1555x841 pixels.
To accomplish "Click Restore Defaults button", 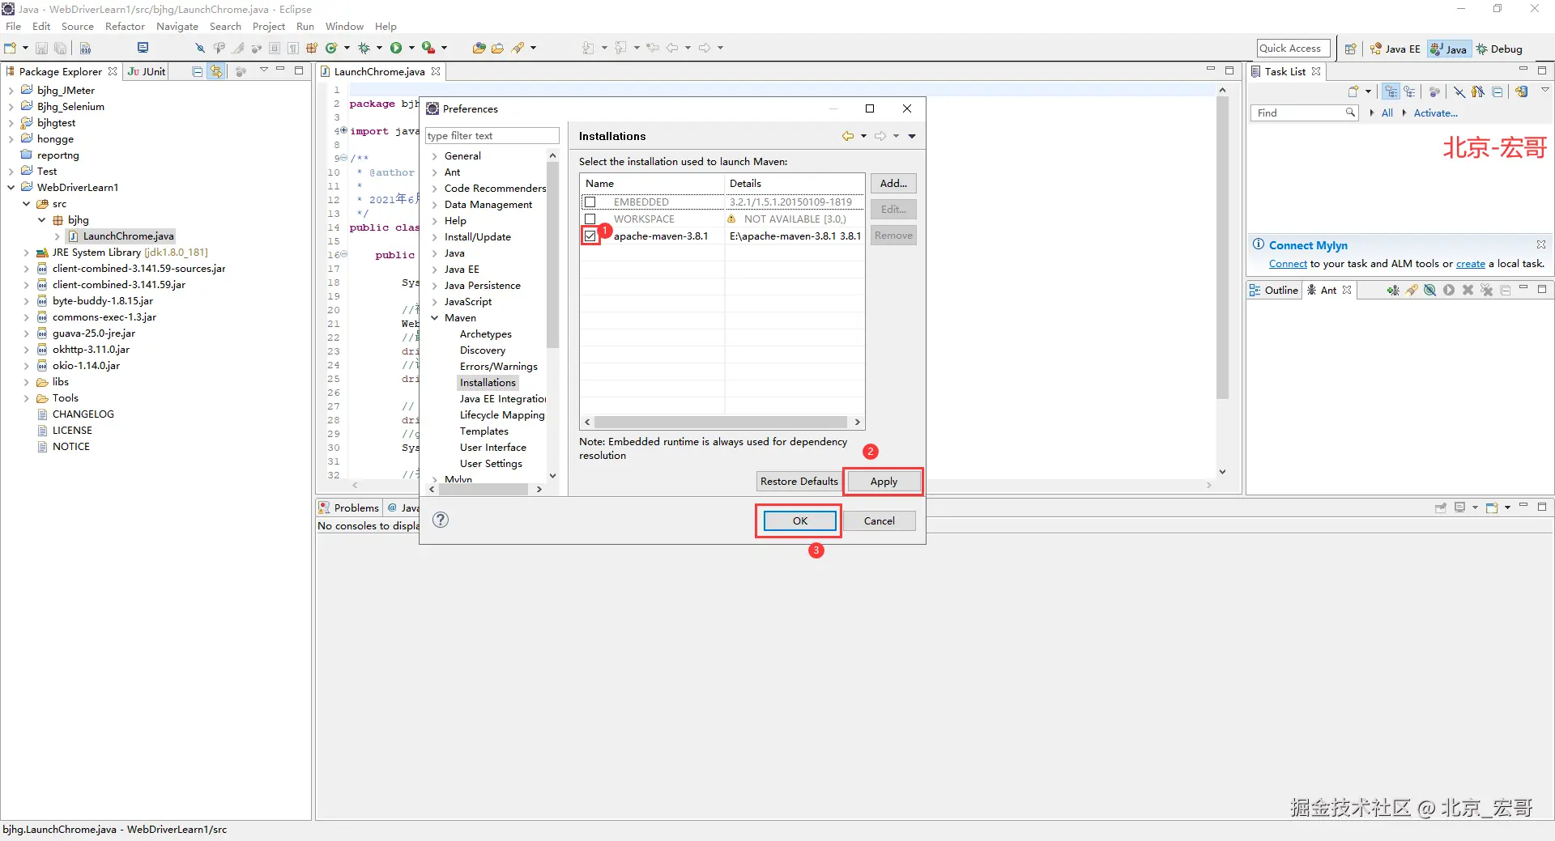I will point(799,482).
